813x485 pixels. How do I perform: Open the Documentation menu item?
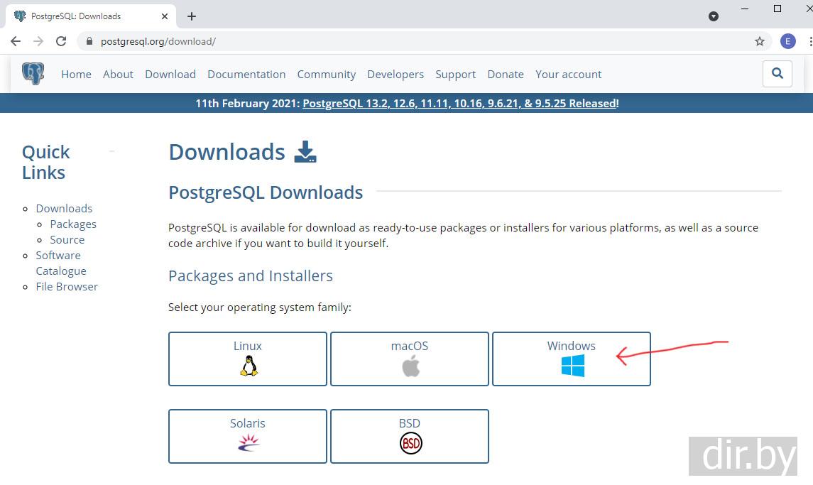pos(246,74)
